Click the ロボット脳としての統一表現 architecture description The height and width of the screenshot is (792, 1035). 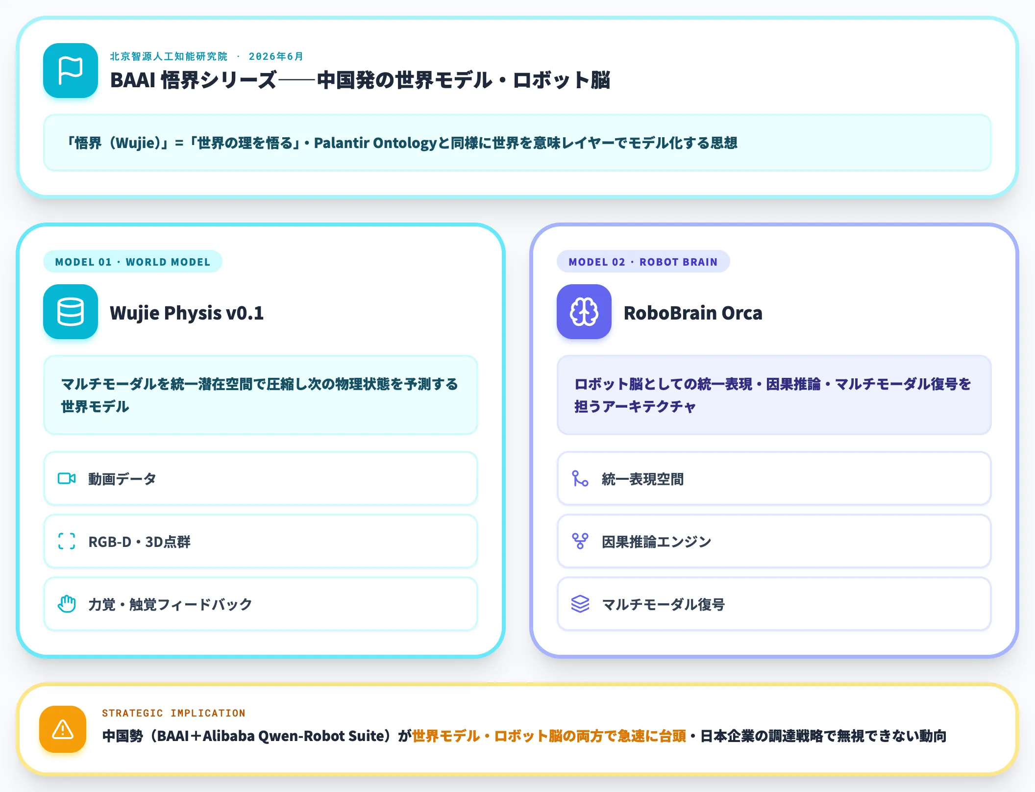[774, 395]
